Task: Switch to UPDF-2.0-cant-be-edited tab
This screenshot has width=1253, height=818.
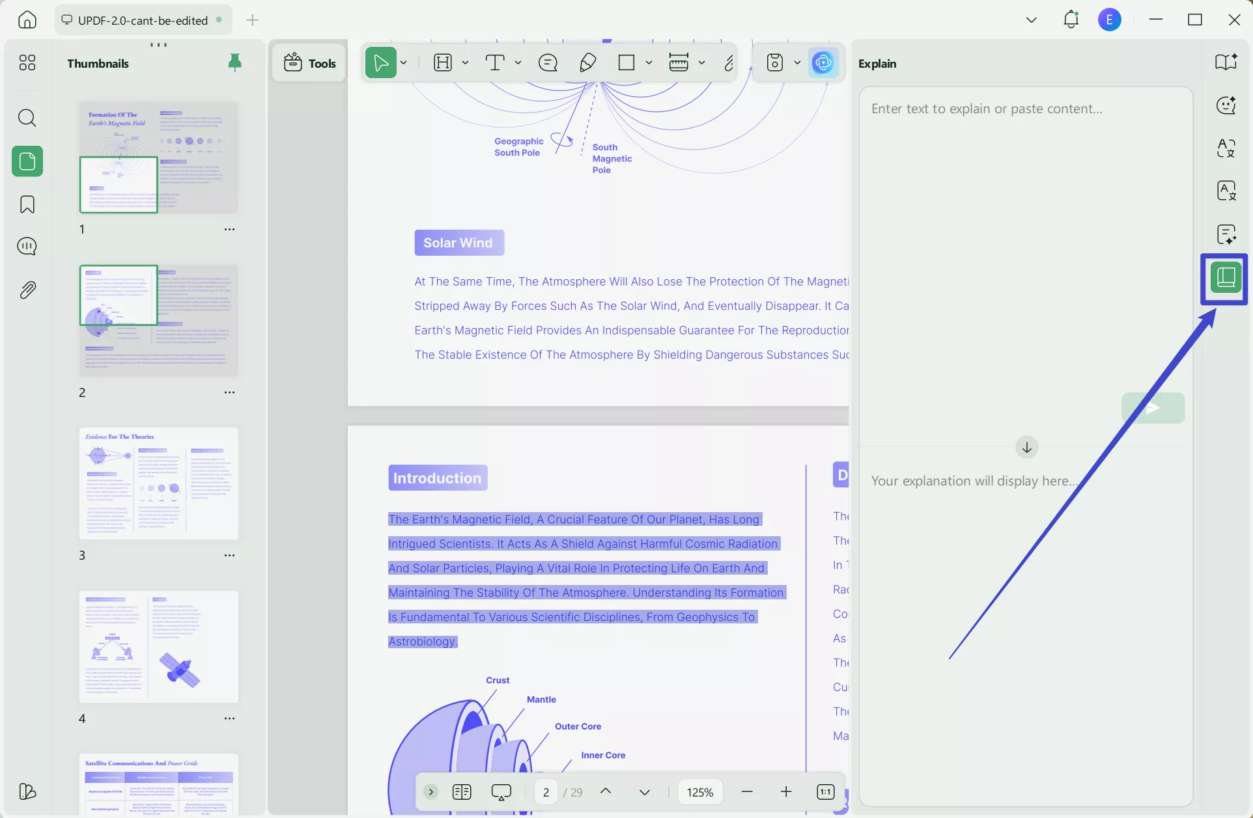Action: point(142,20)
